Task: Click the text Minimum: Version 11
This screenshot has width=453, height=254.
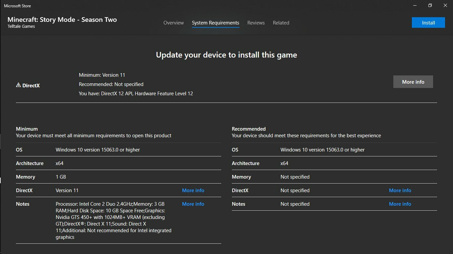Action: tap(102, 75)
